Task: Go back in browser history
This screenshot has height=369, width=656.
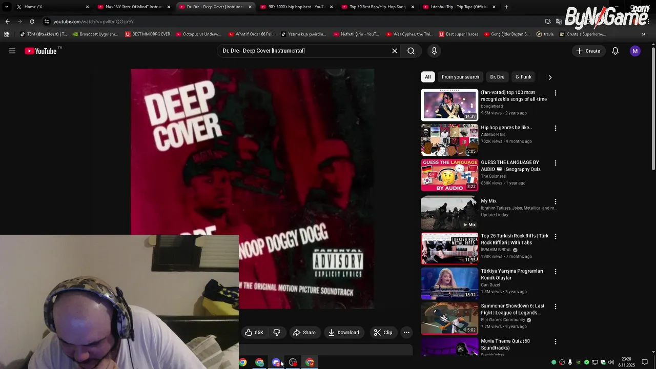Action: [x=7, y=22]
